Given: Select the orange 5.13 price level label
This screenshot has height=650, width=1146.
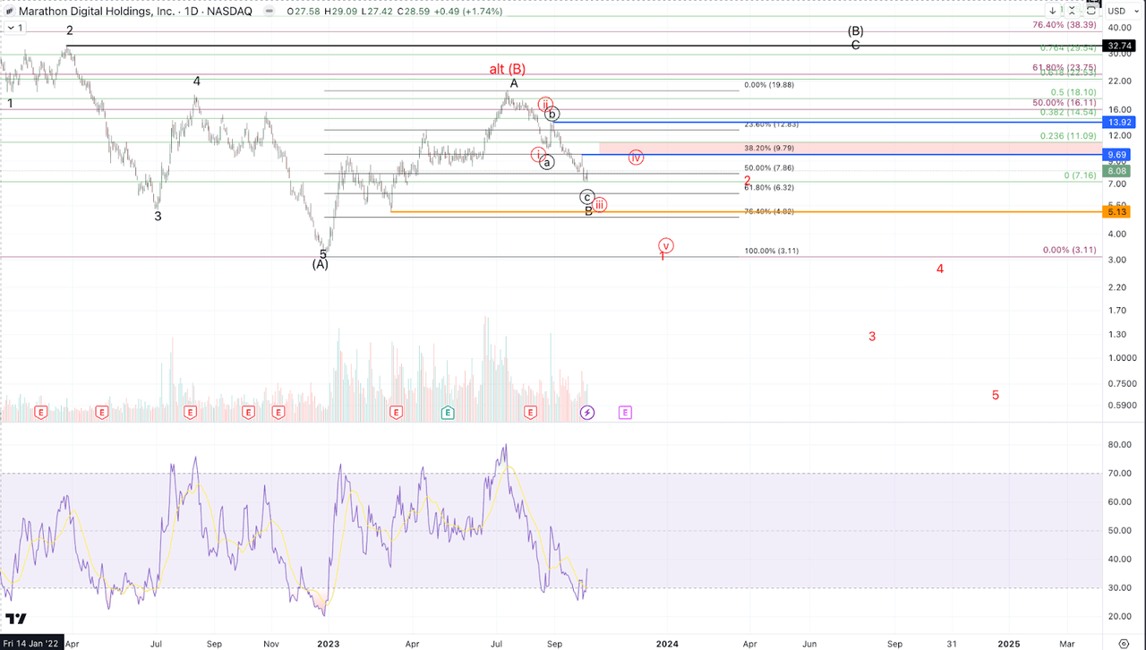Looking at the screenshot, I should [x=1116, y=211].
